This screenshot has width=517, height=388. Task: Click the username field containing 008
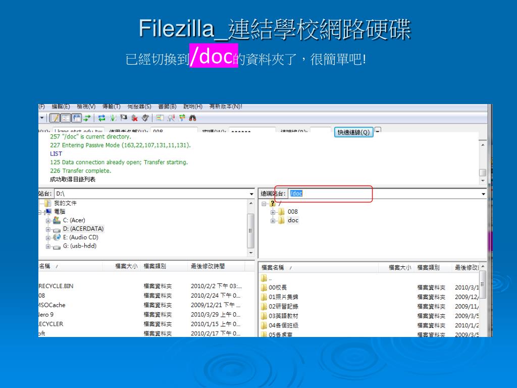174,130
